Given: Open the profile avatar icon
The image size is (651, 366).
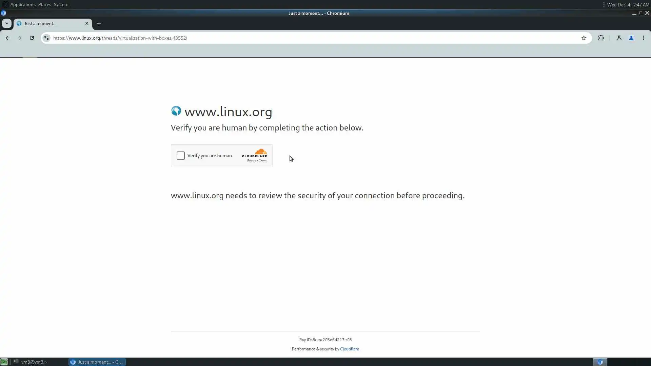Looking at the screenshot, I should pos(631,38).
